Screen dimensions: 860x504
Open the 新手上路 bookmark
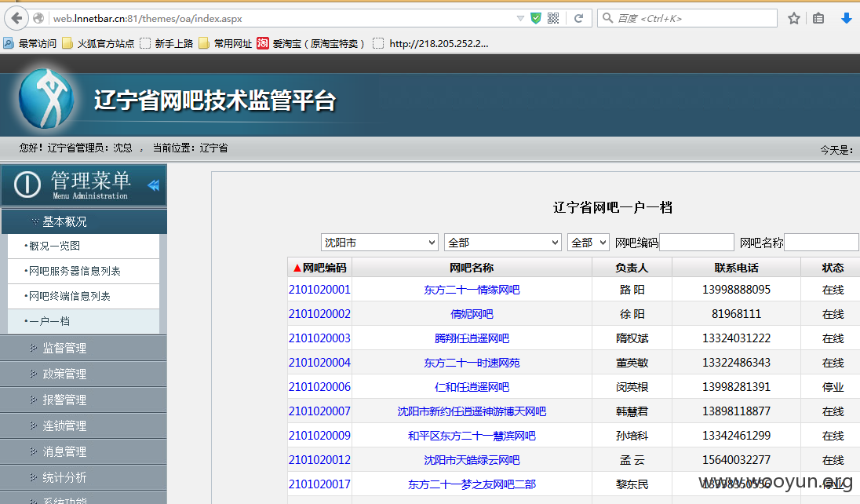click(166, 43)
